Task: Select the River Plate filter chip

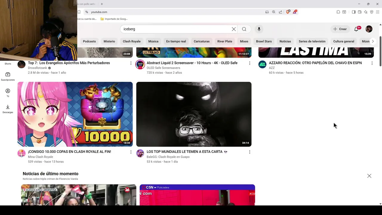Action: click(225, 41)
